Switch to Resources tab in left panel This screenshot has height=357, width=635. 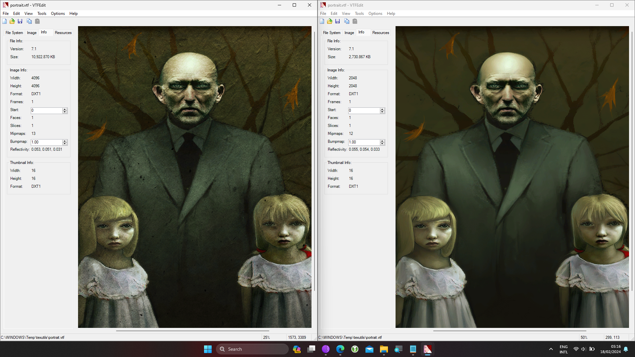click(63, 33)
